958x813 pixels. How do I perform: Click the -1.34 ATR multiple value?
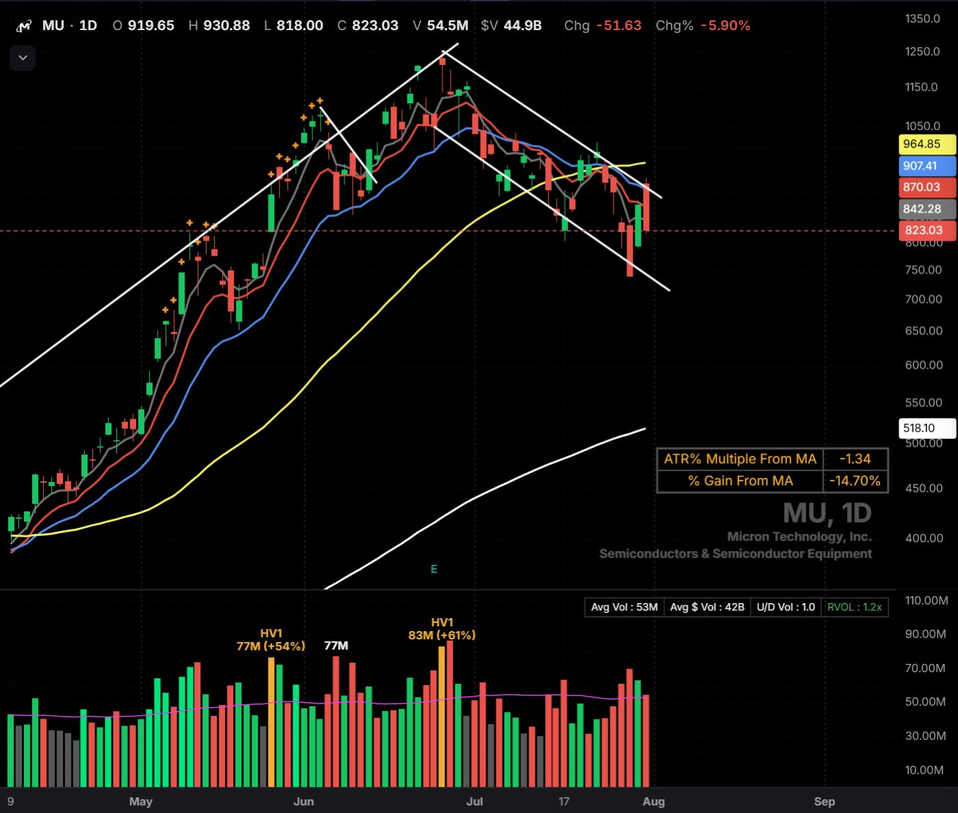tap(855, 459)
